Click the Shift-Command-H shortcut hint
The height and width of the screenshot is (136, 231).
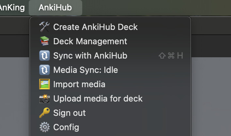tap(171, 56)
